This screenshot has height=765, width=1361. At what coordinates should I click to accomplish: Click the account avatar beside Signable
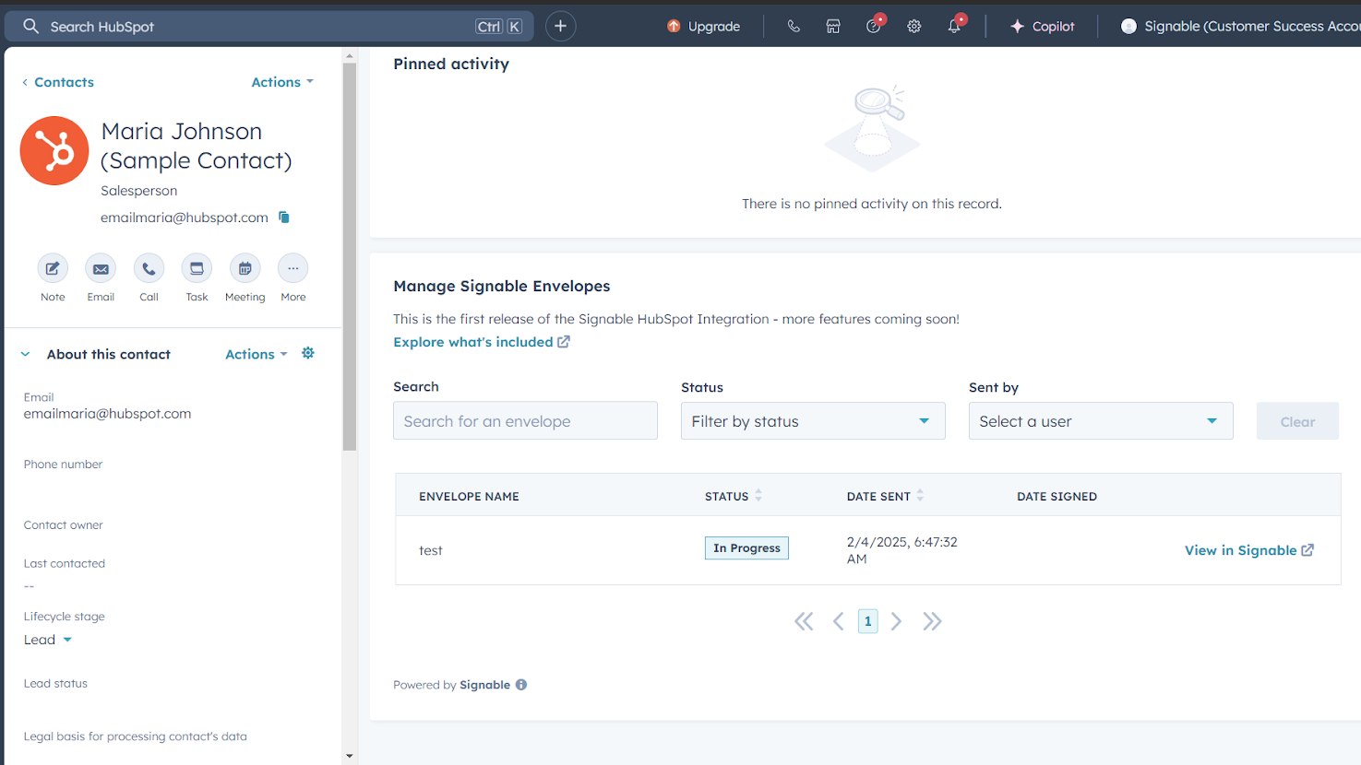pos(1128,26)
